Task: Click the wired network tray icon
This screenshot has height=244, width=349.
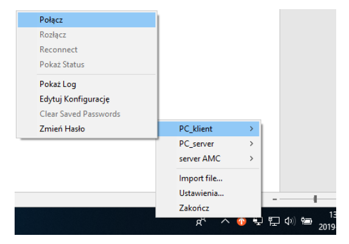Action: [x=273, y=221]
